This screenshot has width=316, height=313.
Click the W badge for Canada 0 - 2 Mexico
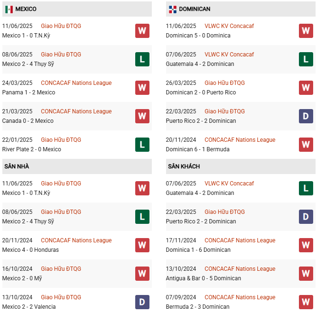(x=142, y=116)
